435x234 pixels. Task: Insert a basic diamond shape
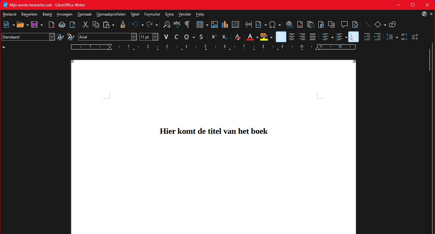click(378, 24)
